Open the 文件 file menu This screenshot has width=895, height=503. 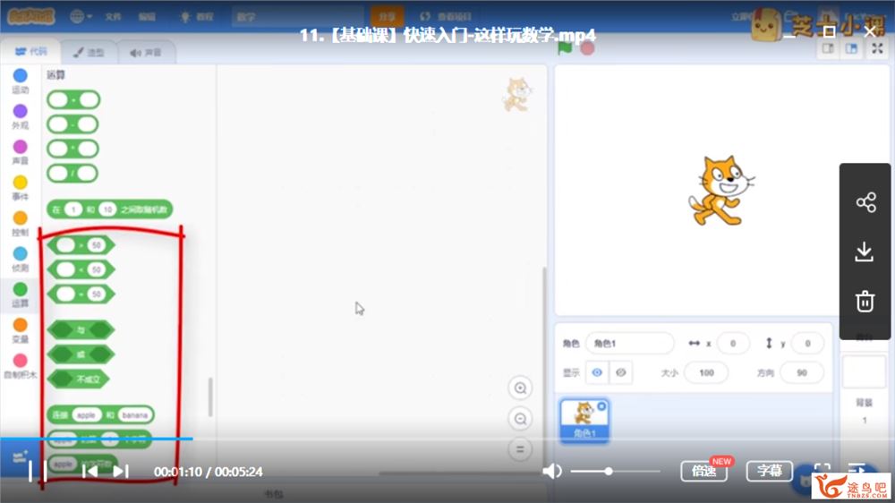(113, 16)
